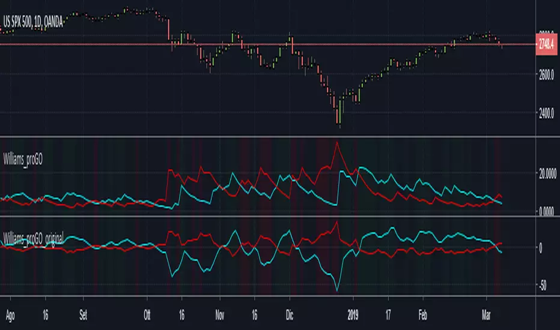Open the Williams_proGO_original indicator label
Viewport: 560px width, 330px height.
click(34, 226)
